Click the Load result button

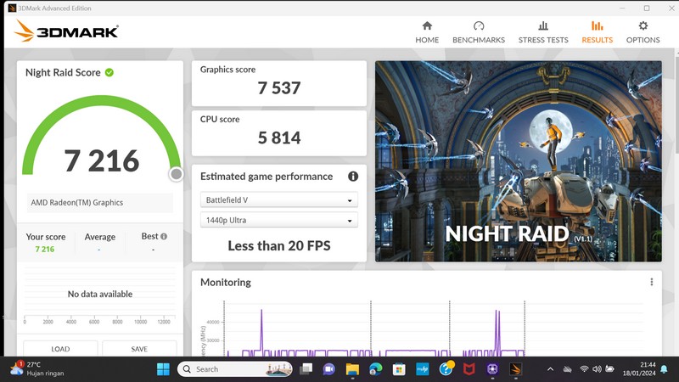pyautogui.click(x=60, y=349)
